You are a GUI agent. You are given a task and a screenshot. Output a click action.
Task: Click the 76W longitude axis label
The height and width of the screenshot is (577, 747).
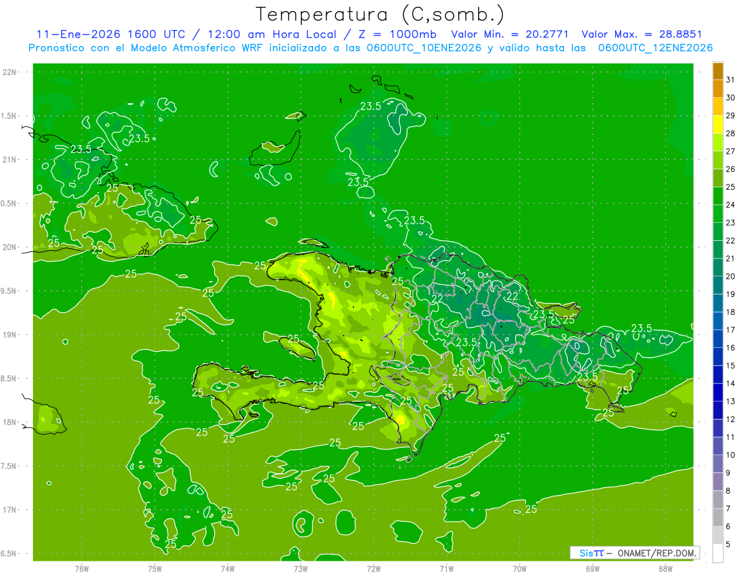click(82, 568)
